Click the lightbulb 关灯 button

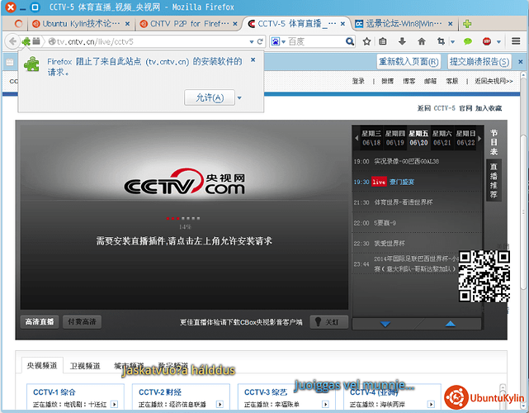[x=328, y=322]
